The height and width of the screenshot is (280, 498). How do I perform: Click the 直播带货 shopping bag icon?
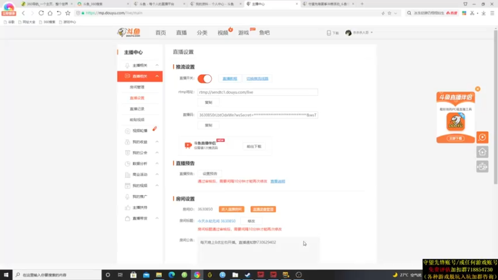pos(128,218)
